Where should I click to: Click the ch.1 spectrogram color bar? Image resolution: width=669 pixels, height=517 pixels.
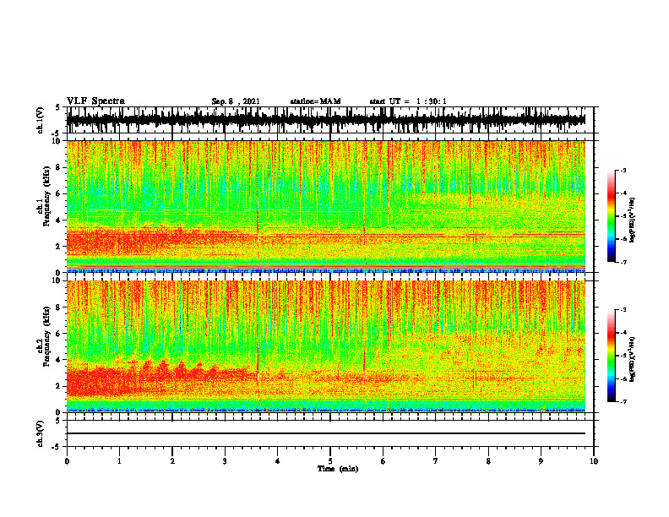pyautogui.click(x=612, y=216)
